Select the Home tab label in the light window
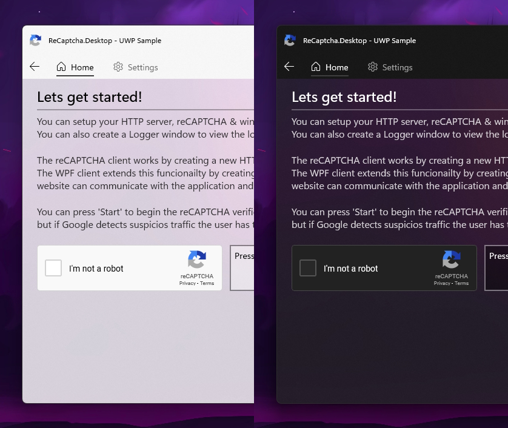The width and height of the screenshot is (508, 428). tap(82, 67)
